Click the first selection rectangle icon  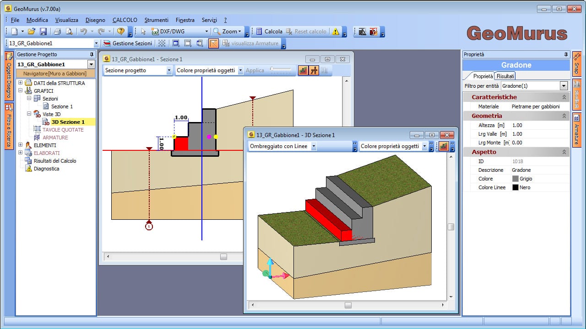tap(176, 43)
